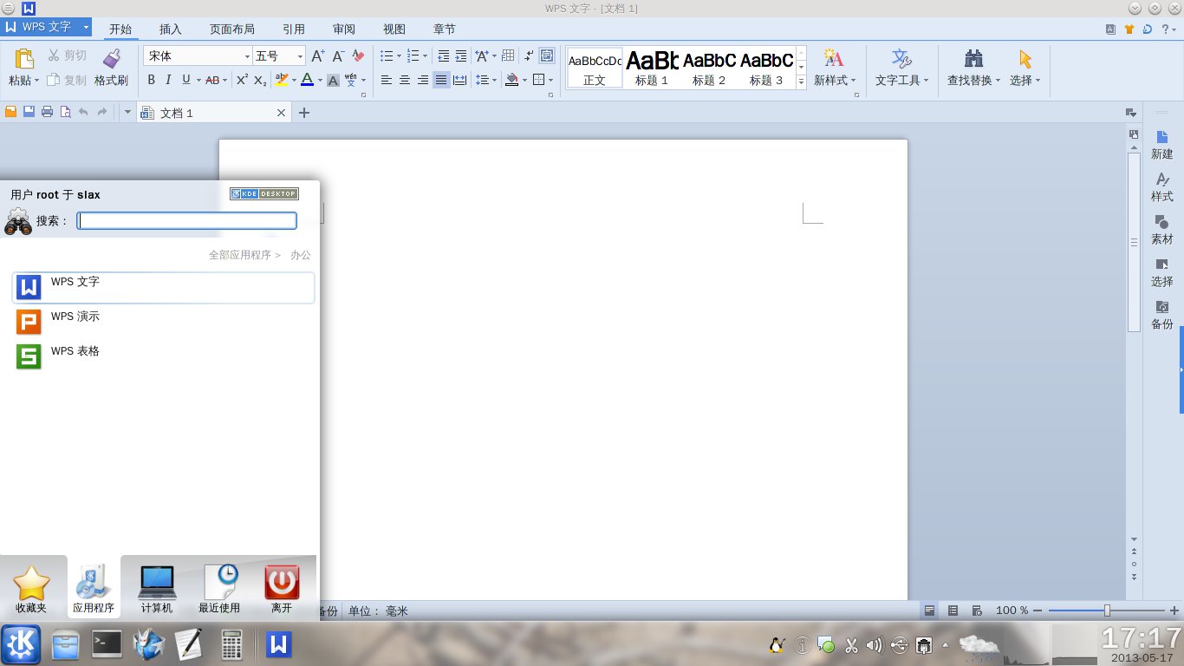Open the Chapter (章节) tab
Screen dimensions: 1184x666
pyautogui.click(x=445, y=29)
